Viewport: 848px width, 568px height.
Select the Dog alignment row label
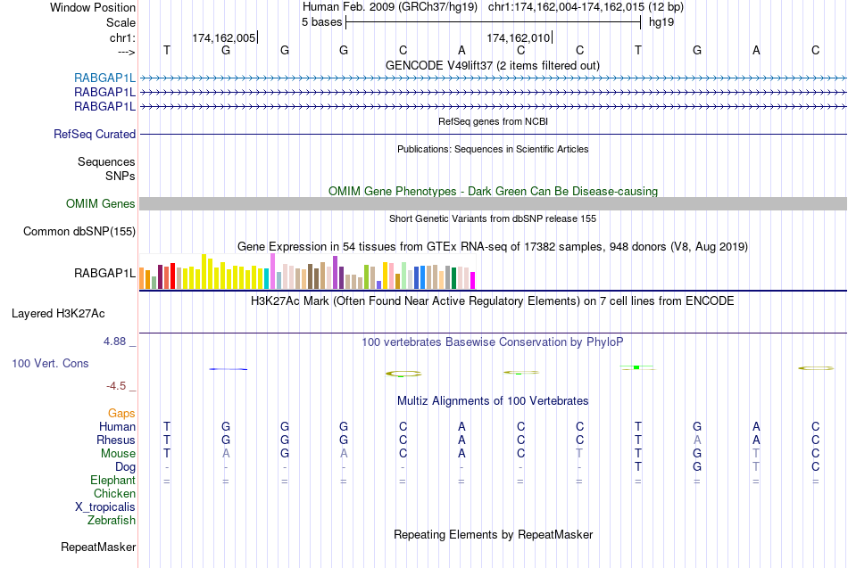(126, 467)
